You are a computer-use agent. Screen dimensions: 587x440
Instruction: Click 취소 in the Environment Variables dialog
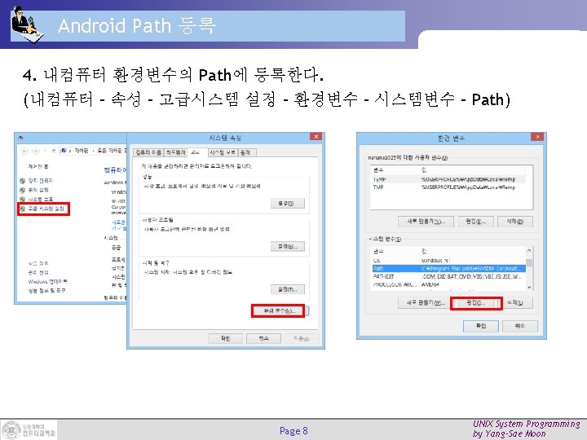pyautogui.click(x=520, y=326)
